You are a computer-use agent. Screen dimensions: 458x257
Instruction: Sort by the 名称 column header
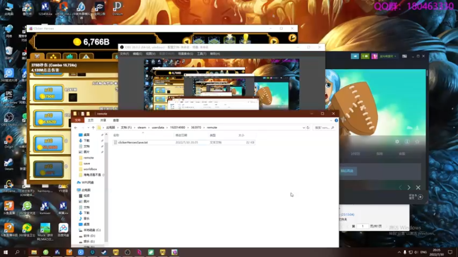(x=116, y=135)
